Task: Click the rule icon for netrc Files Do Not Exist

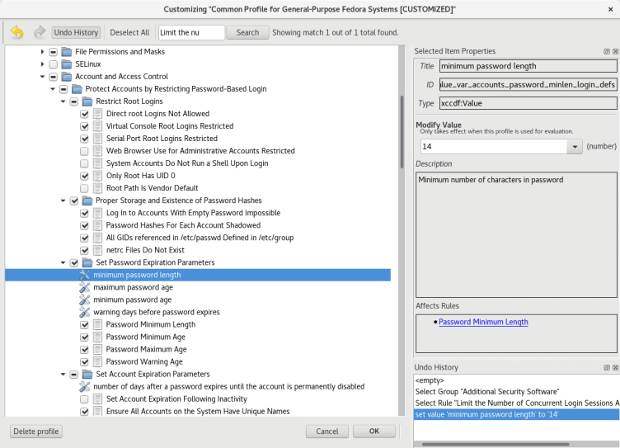Action: (x=97, y=250)
